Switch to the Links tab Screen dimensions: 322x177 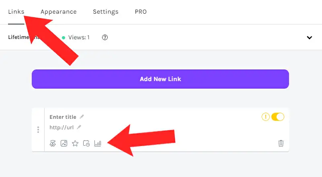pyautogui.click(x=16, y=12)
